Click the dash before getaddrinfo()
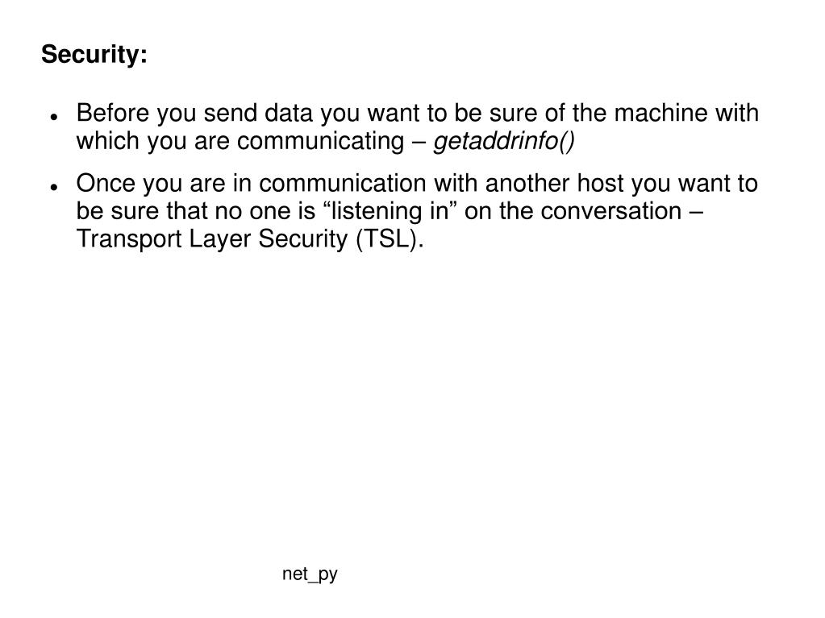Image resolution: width=825 pixels, height=618 pixels. (419, 142)
